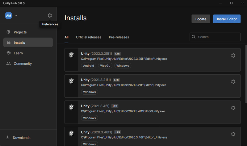
Task: Click Unity logo of 2022.3.25f1 install
Action: (x=71, y=55)
